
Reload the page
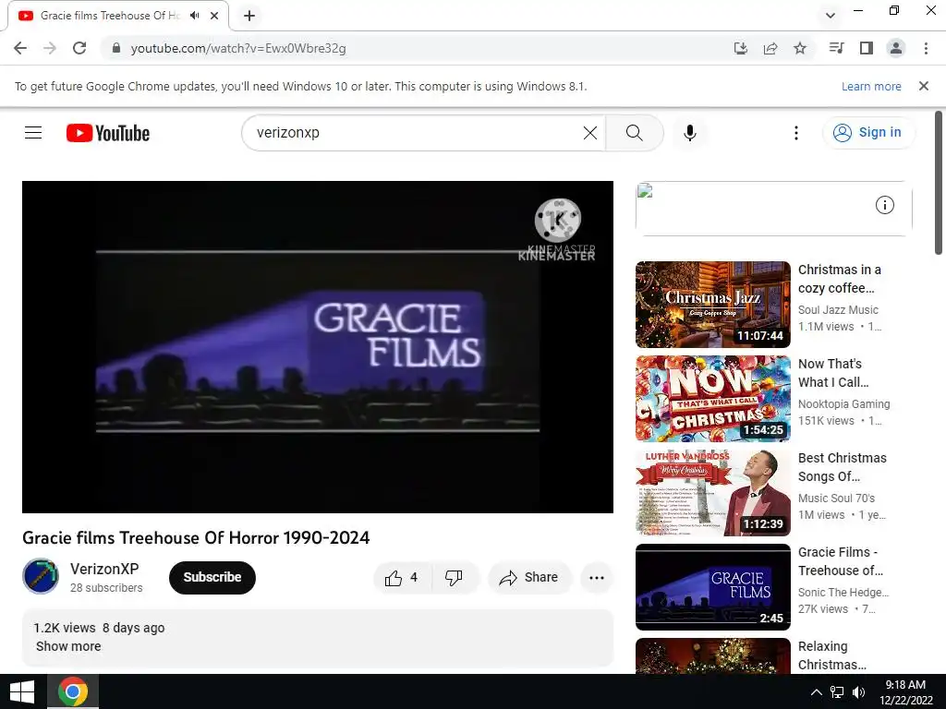[79, 48]
